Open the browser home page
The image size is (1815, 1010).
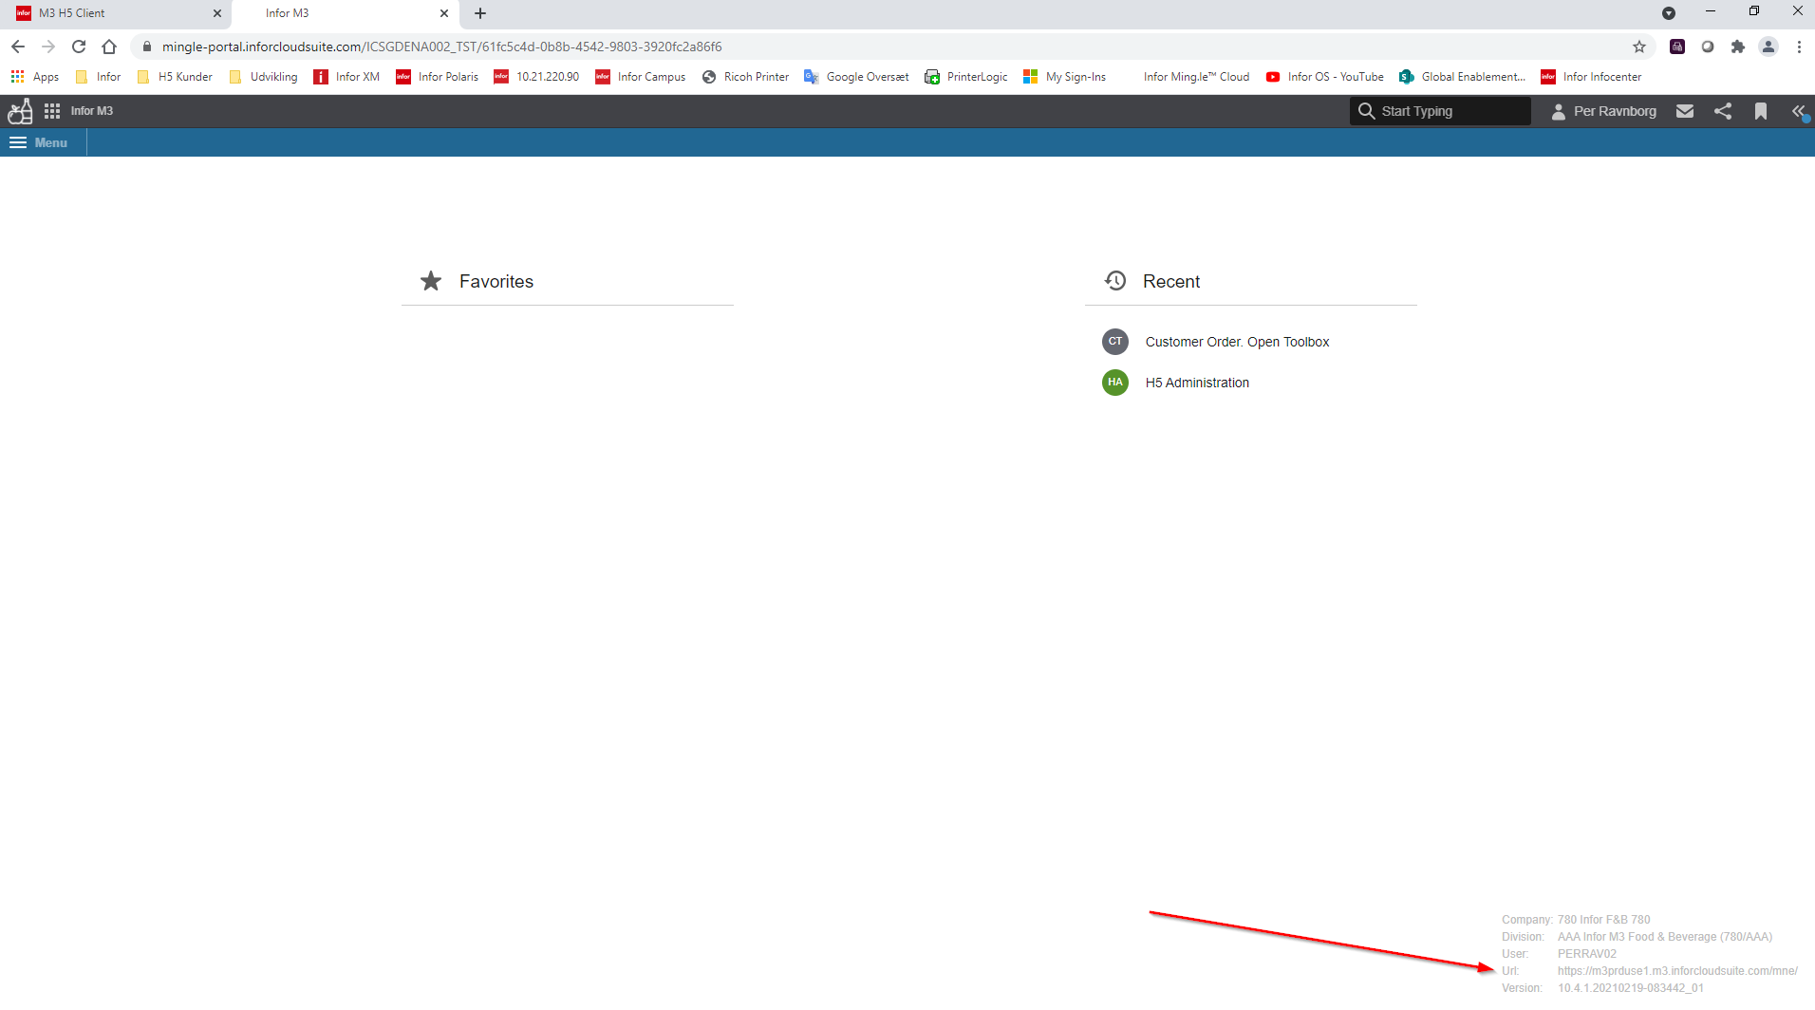click(109, 47)
